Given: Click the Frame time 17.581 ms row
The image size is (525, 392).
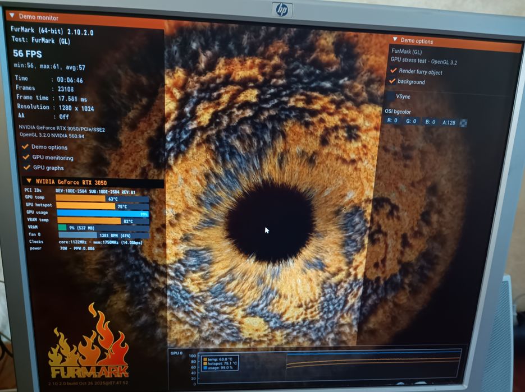Looking at the screenshot, I should (x=52, y=98).
